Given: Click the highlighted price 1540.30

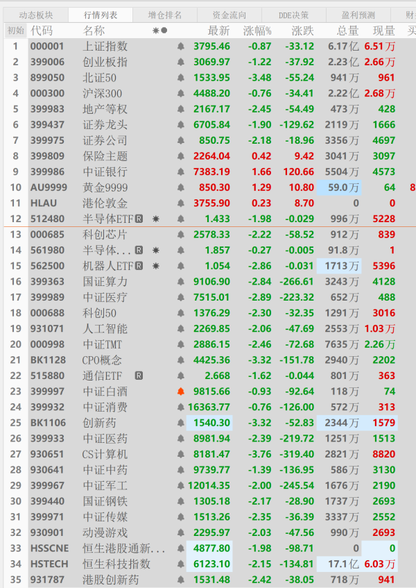Looking at the screenshot, I should 209,423.
